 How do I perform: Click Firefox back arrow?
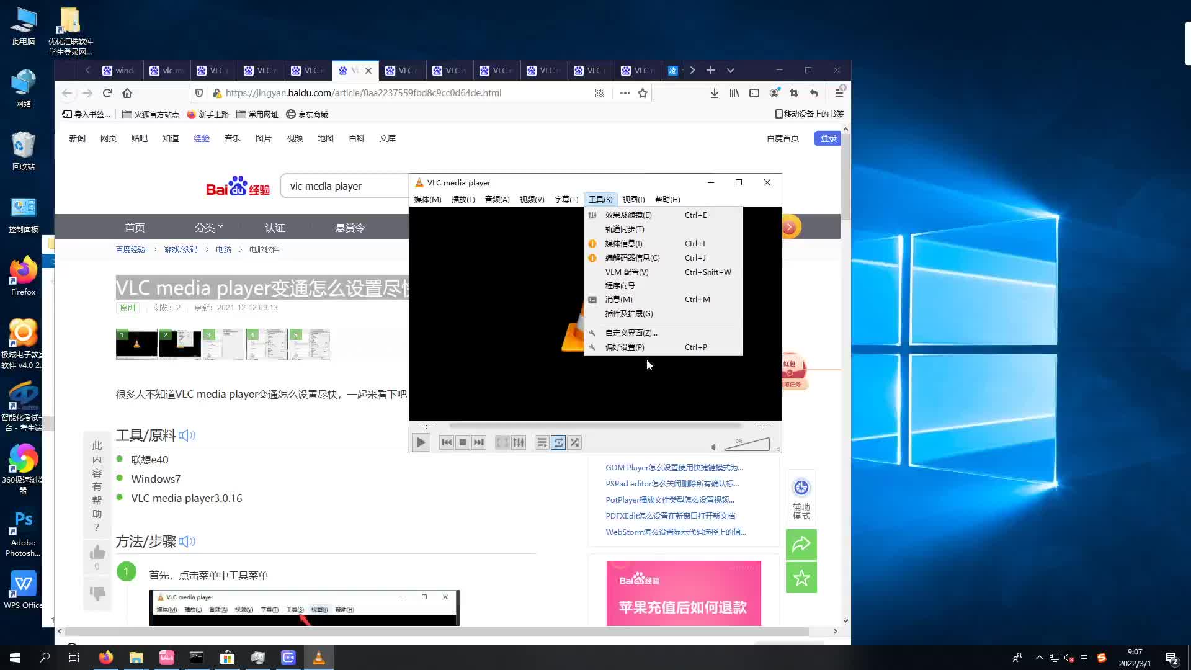coord(67,93)
